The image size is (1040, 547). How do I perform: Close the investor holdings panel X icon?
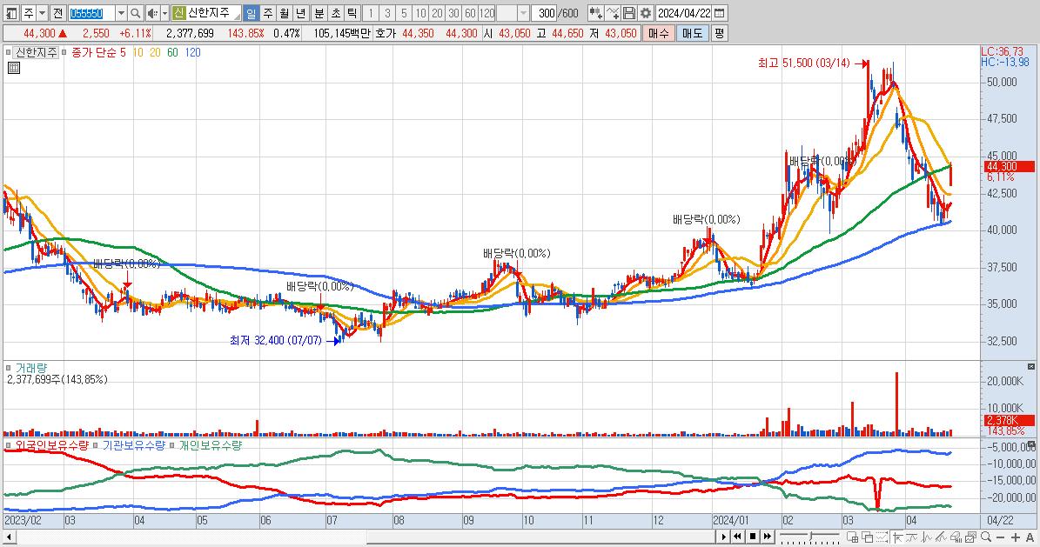(x=1030, y=444)
